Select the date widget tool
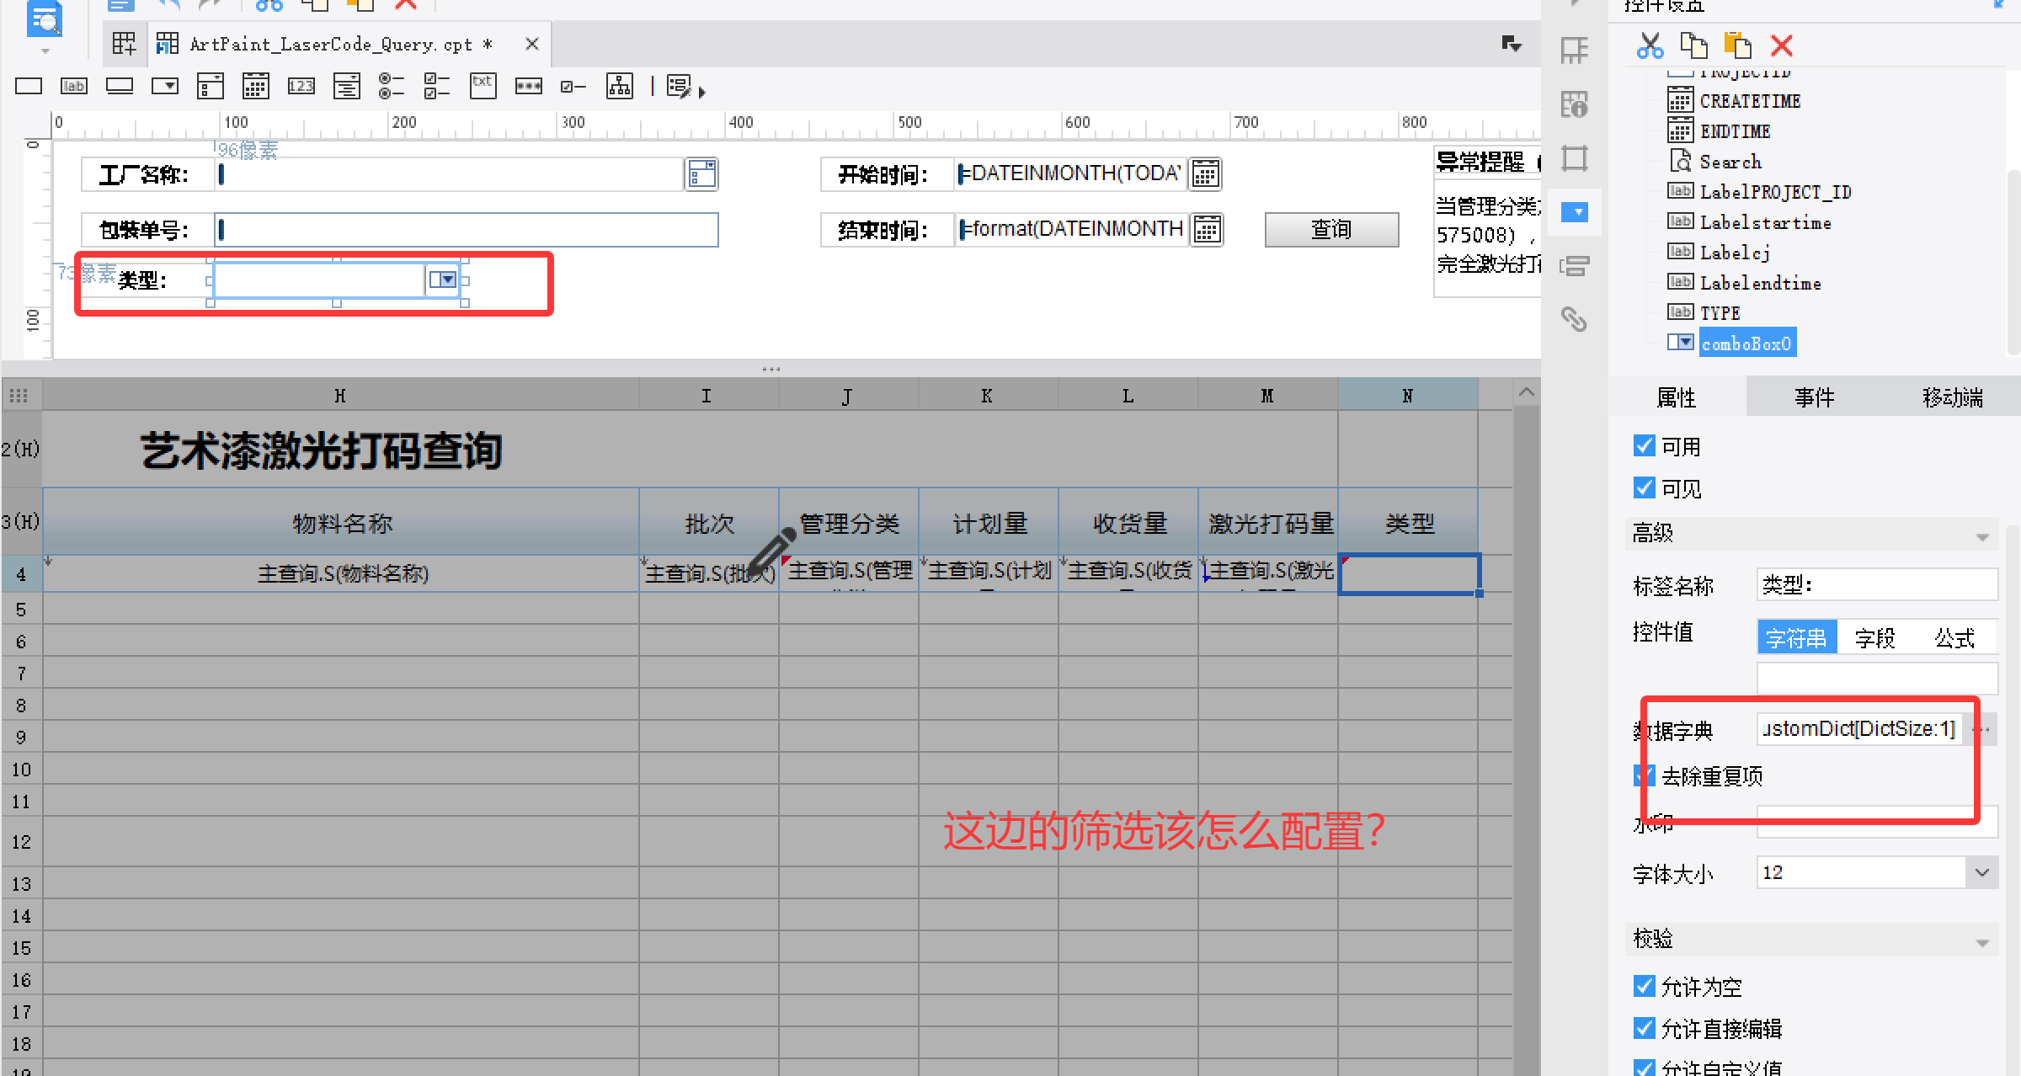 coord(256,86)
